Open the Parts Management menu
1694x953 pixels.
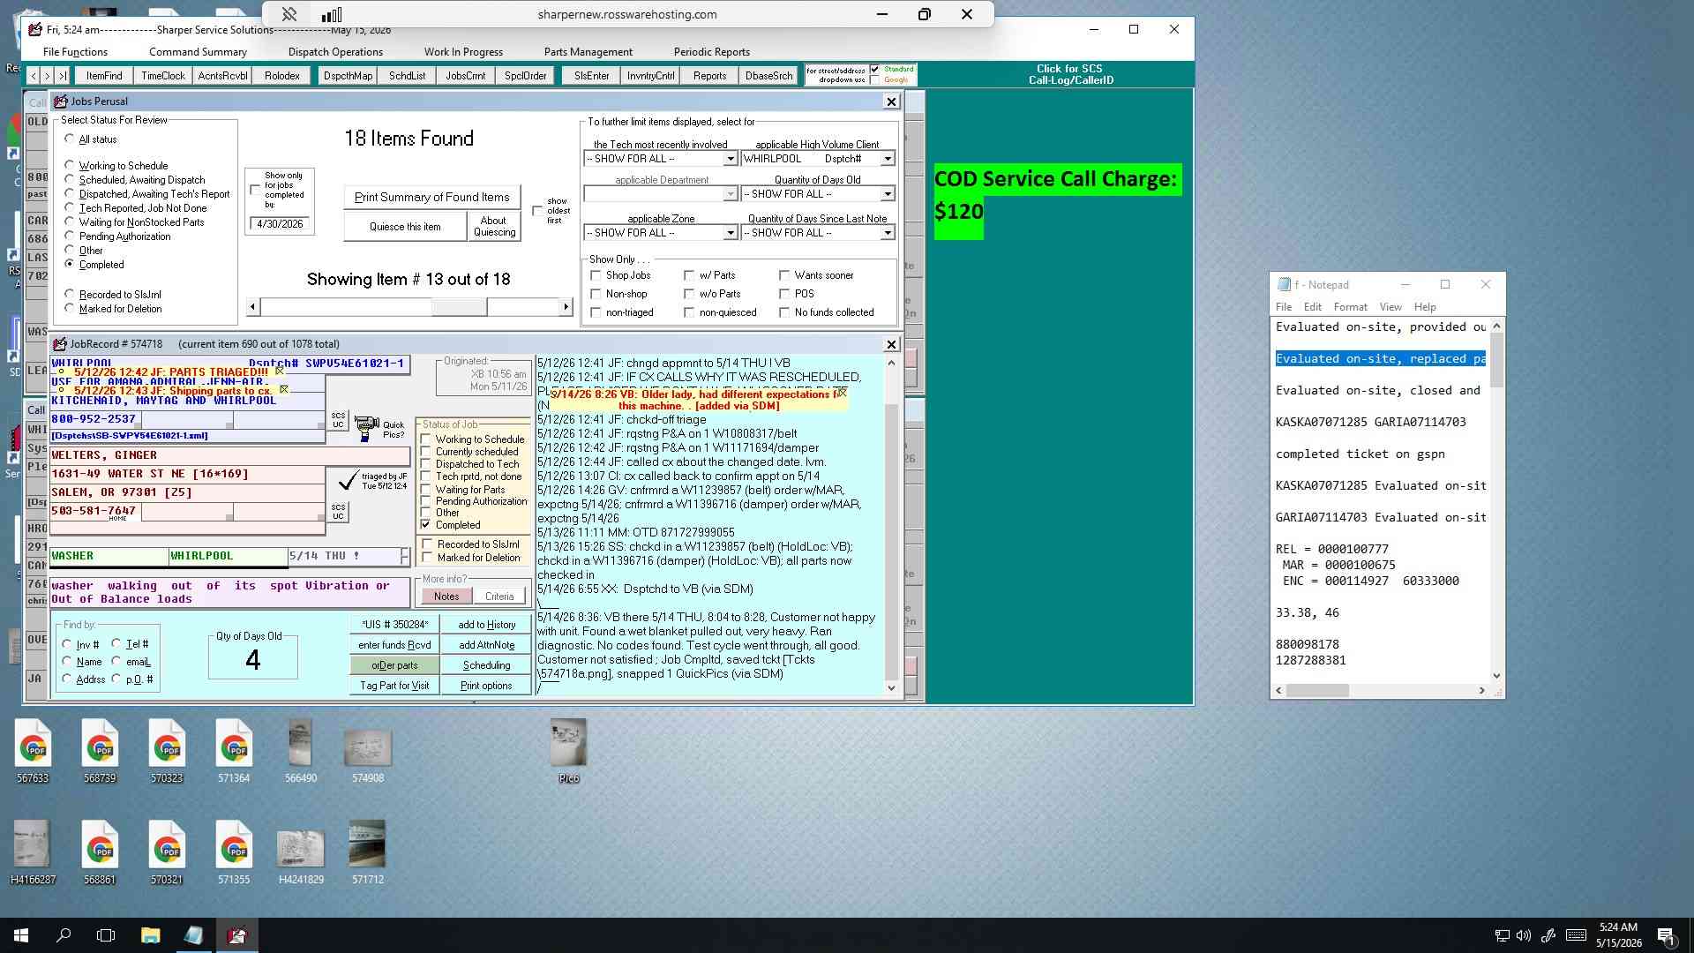coord(588,52)
